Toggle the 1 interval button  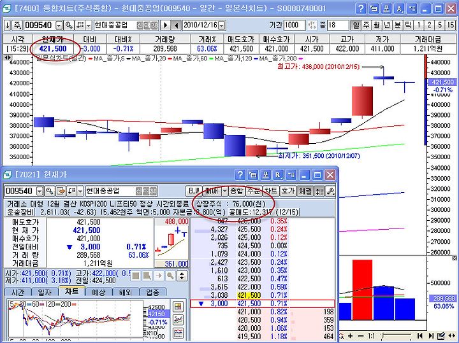click(419, 25)
